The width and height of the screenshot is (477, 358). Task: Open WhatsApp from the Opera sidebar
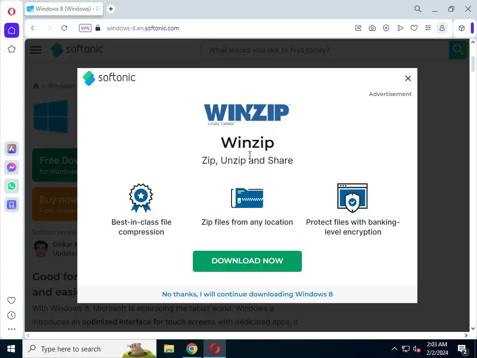12,186
